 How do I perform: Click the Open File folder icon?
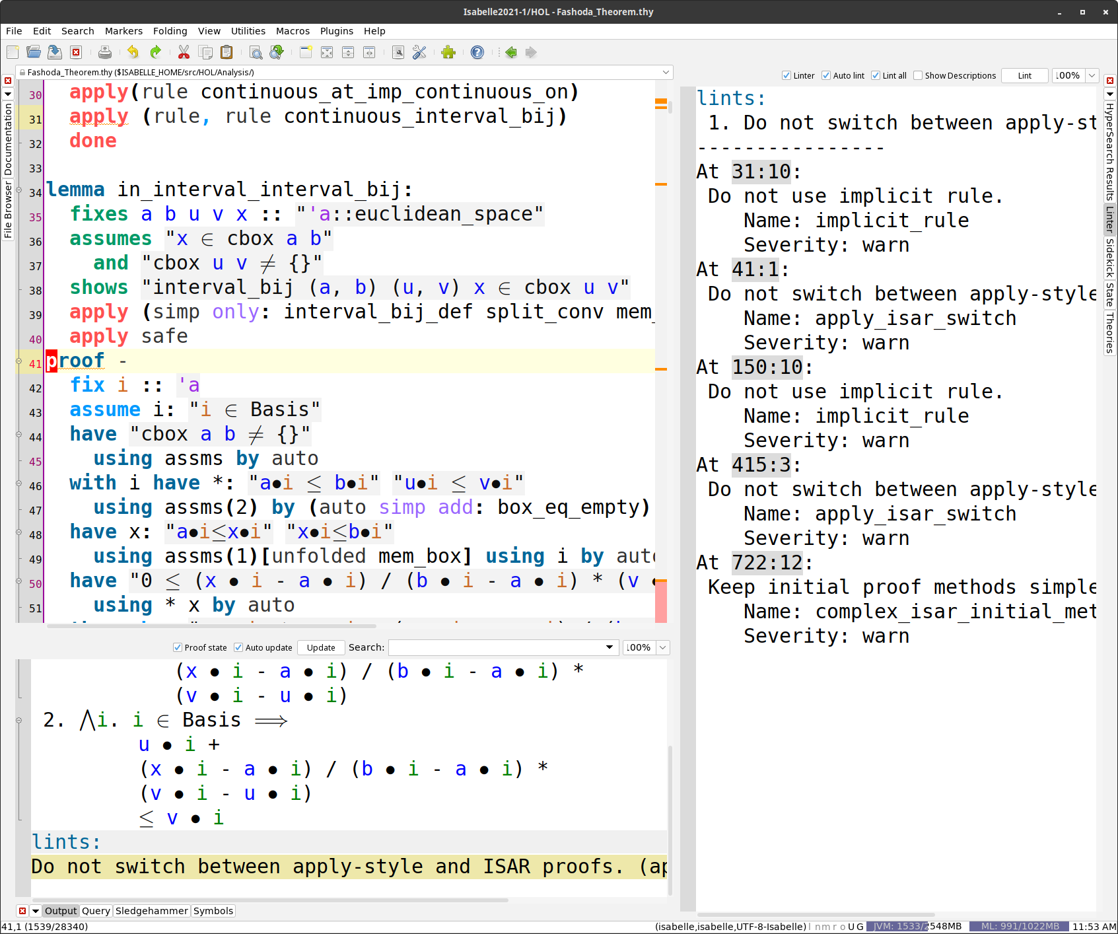pyautogui.click(x=34, y=52)
